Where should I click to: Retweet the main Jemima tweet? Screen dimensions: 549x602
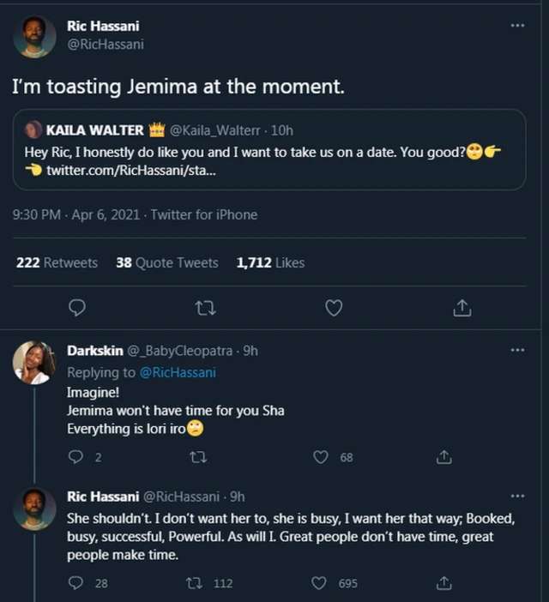[x=206, y=307]
